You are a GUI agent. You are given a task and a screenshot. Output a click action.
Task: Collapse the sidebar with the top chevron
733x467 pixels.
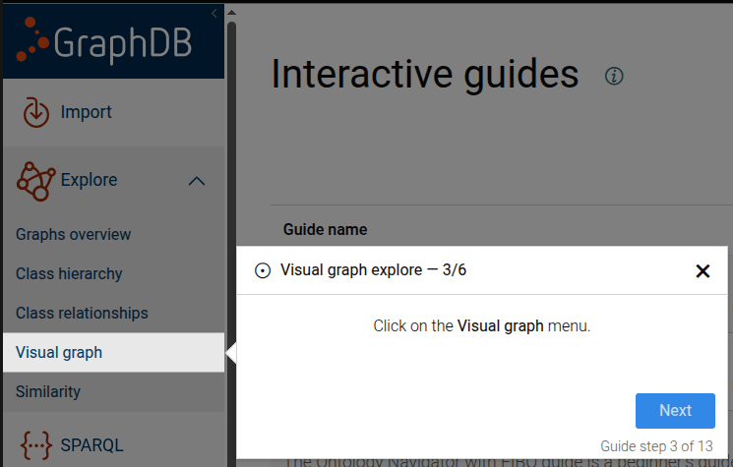(x=214, y=12)
